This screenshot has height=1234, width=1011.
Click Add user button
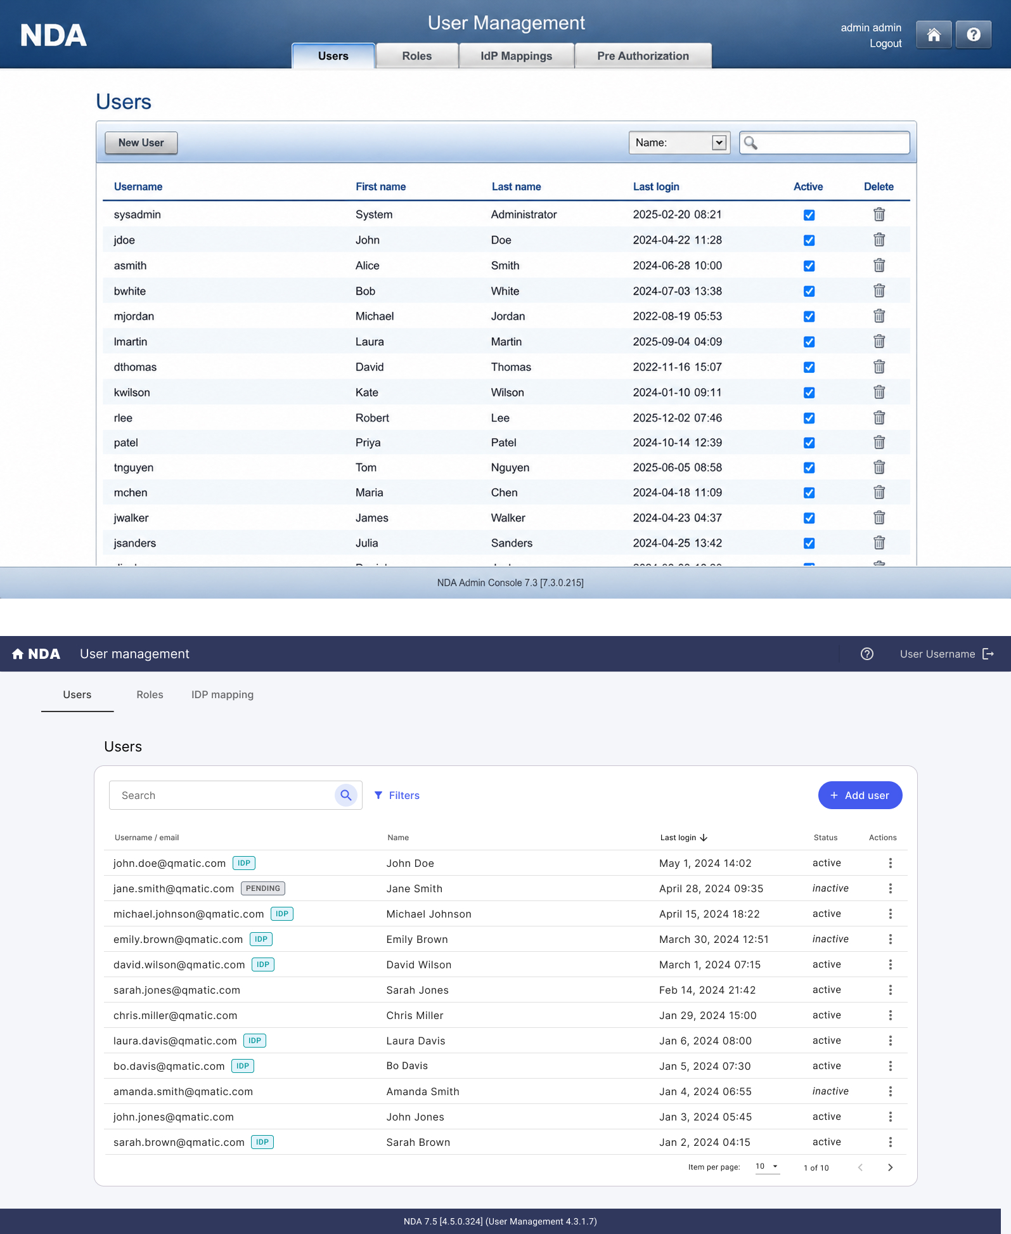click(x=860, y=795)
